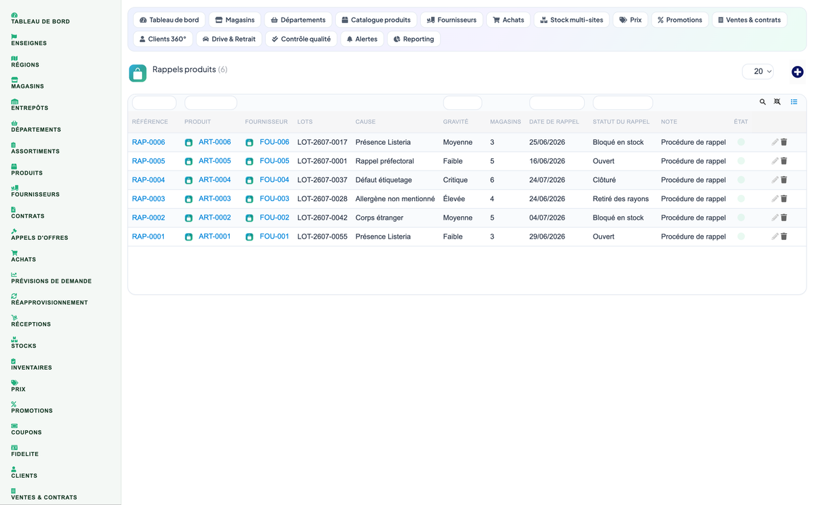Viewport: 816px width, 505px height.
Task: Open the Drive & Retrait tab
Action: tap(229, 39)
